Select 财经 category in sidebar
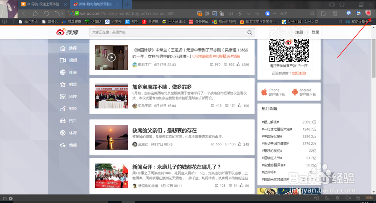 coord(68,108)
